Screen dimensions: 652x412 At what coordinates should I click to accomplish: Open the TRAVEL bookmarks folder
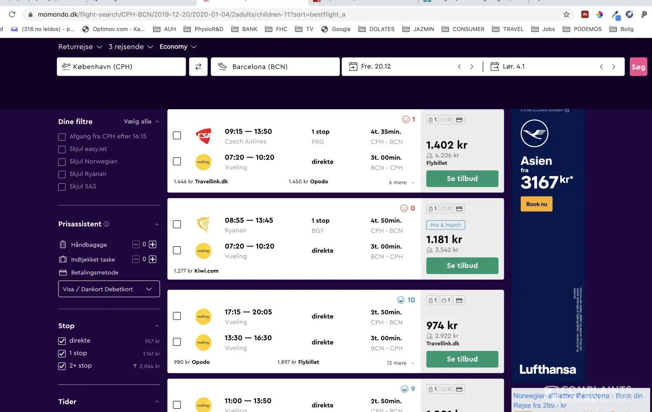[508, 29]
